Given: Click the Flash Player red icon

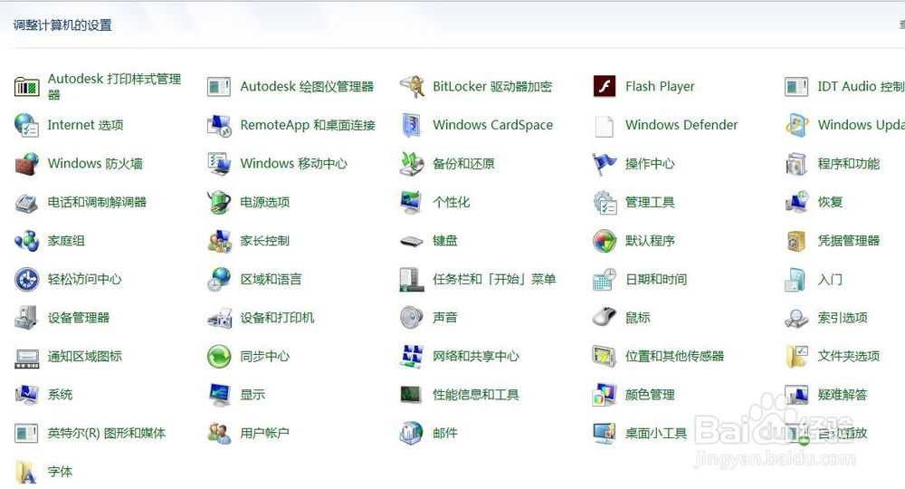Looking at the screenshot, I should point(605,87).
